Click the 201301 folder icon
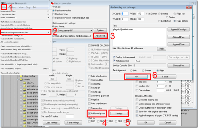Screen dimensions: 198x128 pyautogui.click(x=24, y=83)
